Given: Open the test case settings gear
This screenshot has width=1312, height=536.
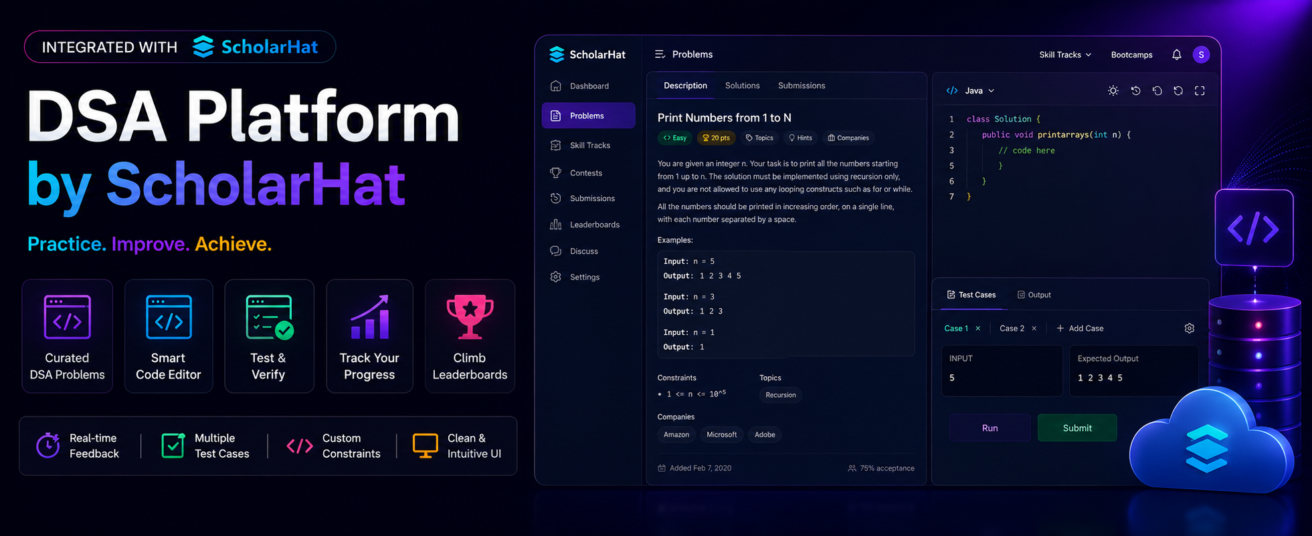Looking at the screenshot, I should [x=1189, y=328].
